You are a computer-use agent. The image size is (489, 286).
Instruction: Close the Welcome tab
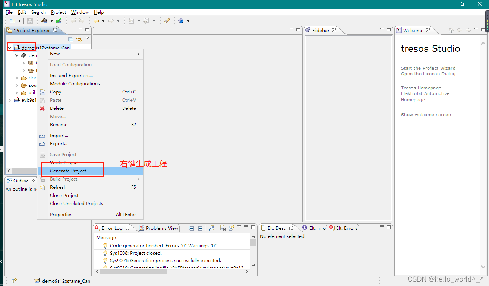click(x=428, y=31)
